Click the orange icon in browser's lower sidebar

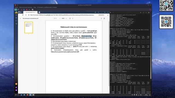tap(16, 84)
